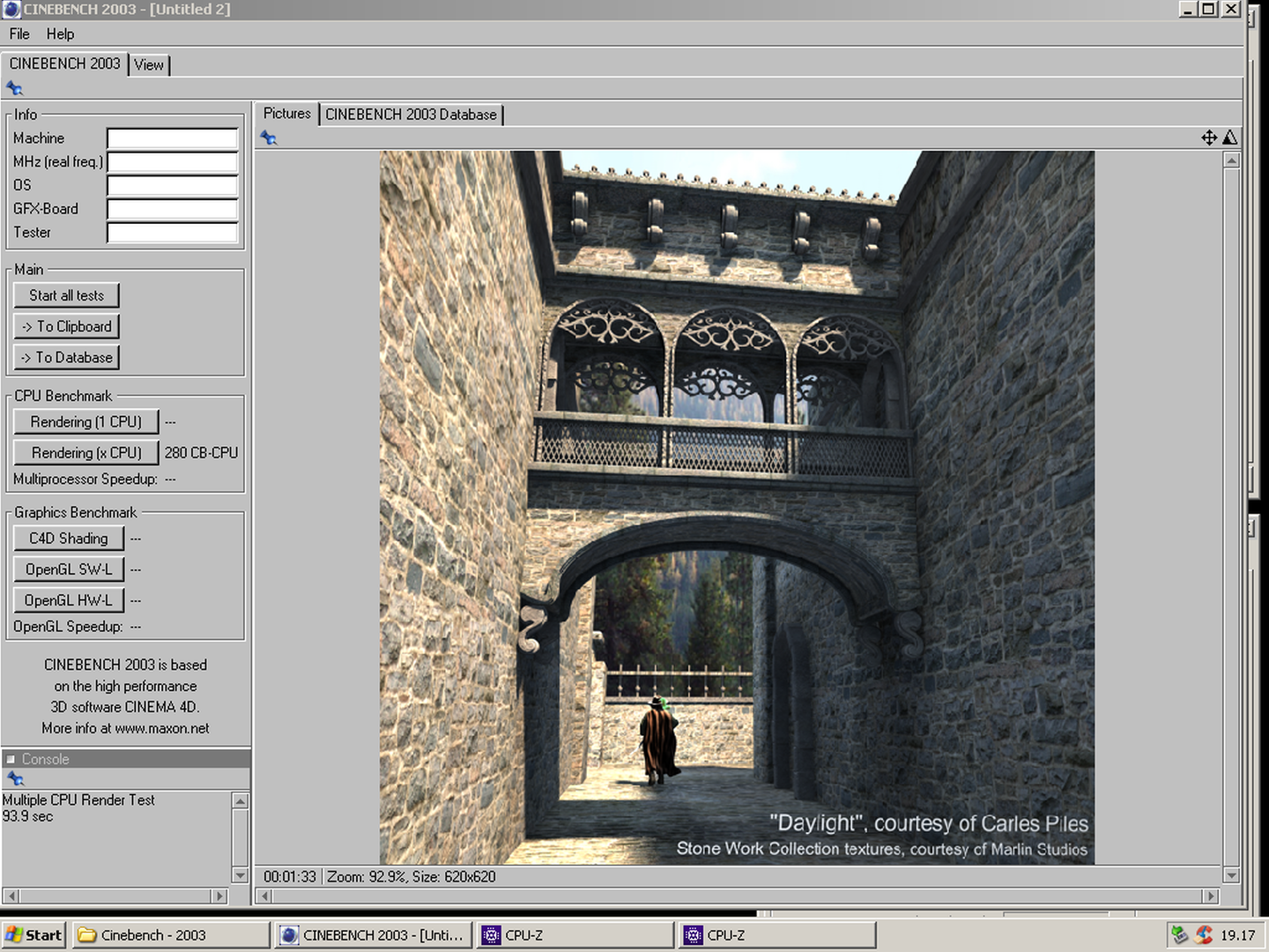Click the pin icon in Pictures panel

coord(269,138)
